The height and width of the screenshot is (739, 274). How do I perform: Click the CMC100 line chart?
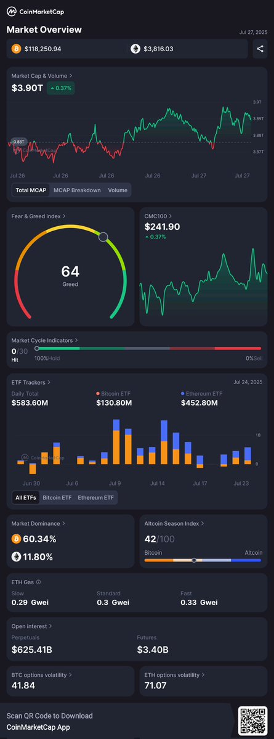203,283
